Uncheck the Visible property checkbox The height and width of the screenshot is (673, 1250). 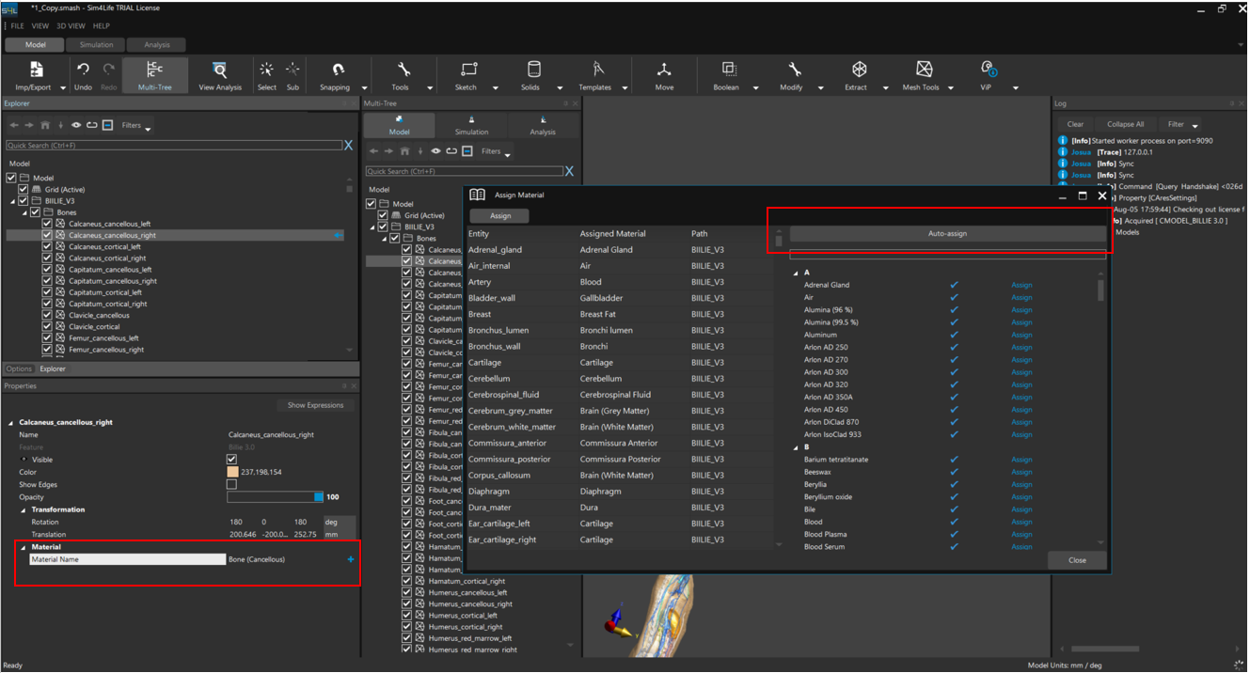click(231, 460)
